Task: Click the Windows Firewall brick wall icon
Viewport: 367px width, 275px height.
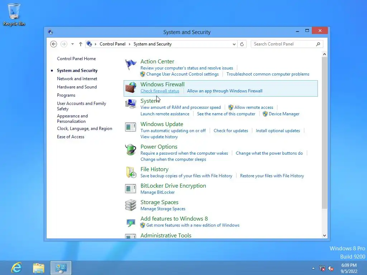Action: click(130, 87)
